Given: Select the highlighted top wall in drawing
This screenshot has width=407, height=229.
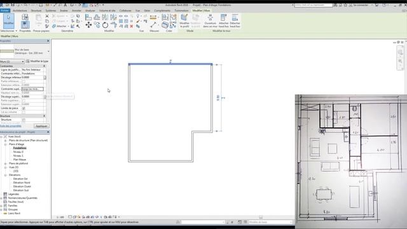Looking at the screenshot, I should [x=170, y=64].
